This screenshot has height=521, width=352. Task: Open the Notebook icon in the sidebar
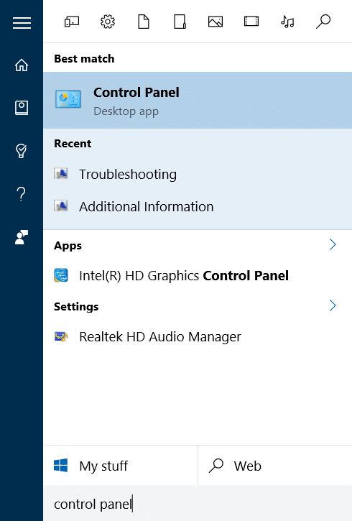22,108
